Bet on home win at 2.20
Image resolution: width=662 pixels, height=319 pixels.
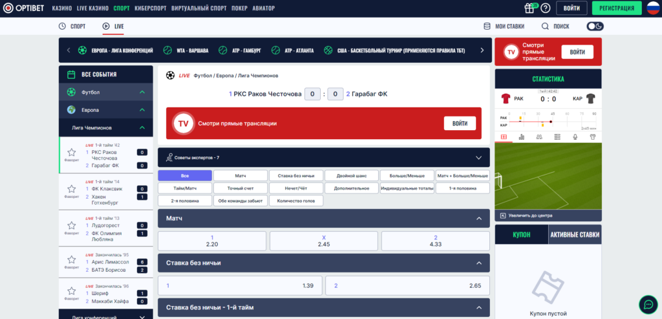pos(212,241)
